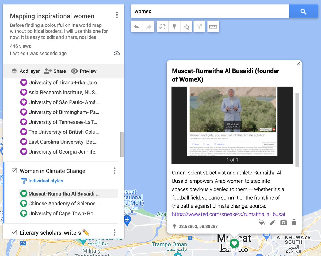This screenshot has width=321, height=256.
Task: Open the Add directions tool
Action: 199,26
